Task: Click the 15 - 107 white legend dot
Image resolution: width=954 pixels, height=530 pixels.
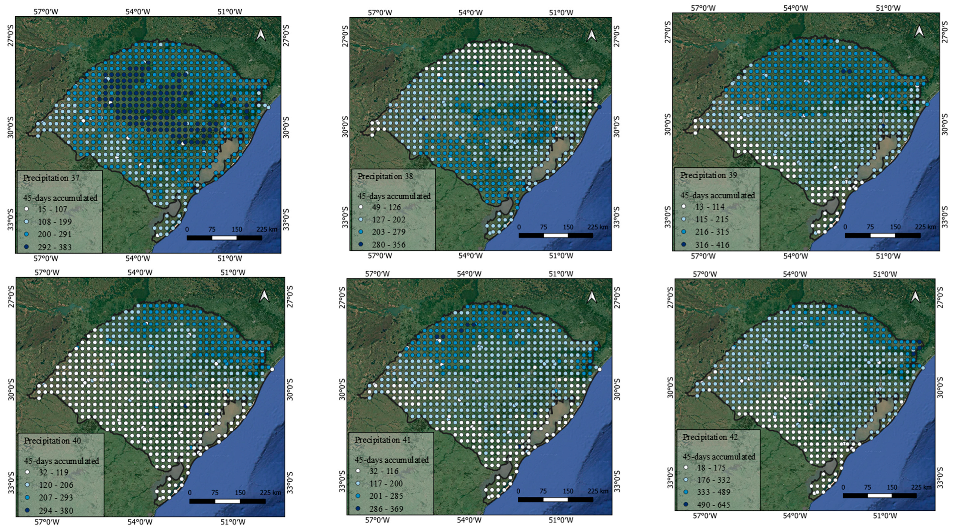Action: coord(26,209)
